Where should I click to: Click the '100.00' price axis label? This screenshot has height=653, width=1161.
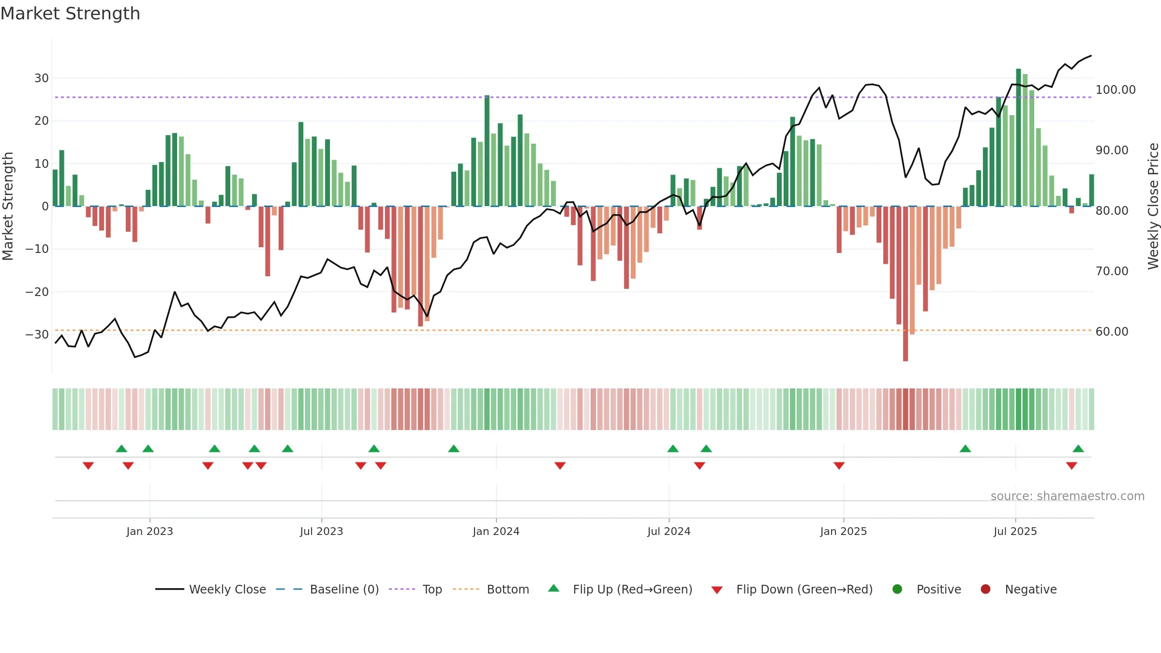[x=1116, y=90]
